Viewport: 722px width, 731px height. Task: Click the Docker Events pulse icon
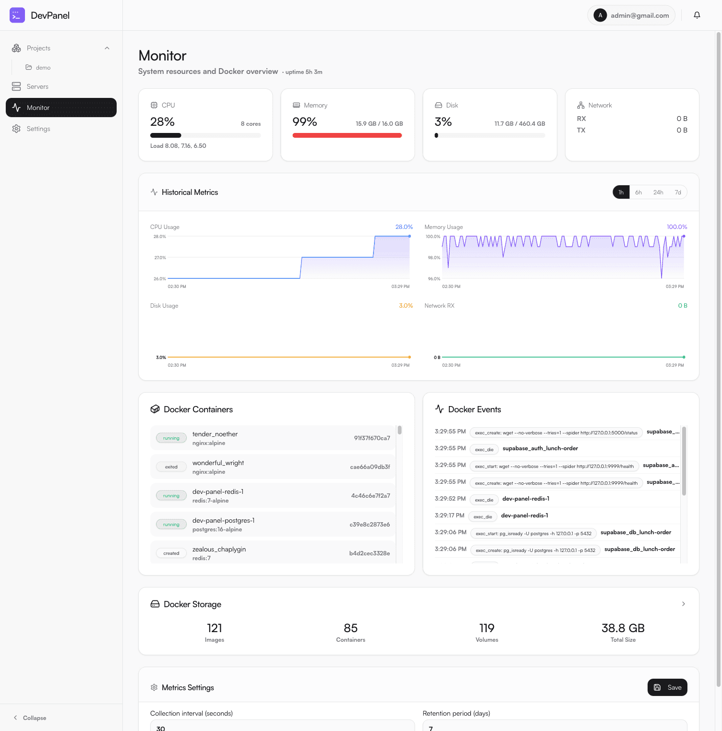439,409
